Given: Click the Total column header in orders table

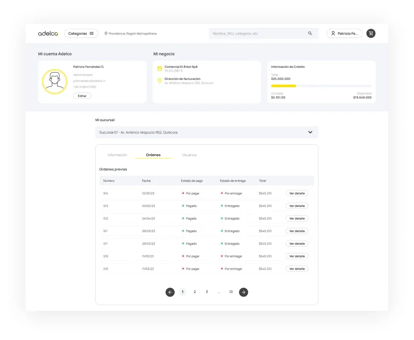Looking at the screenshot, I should [262, 181].
